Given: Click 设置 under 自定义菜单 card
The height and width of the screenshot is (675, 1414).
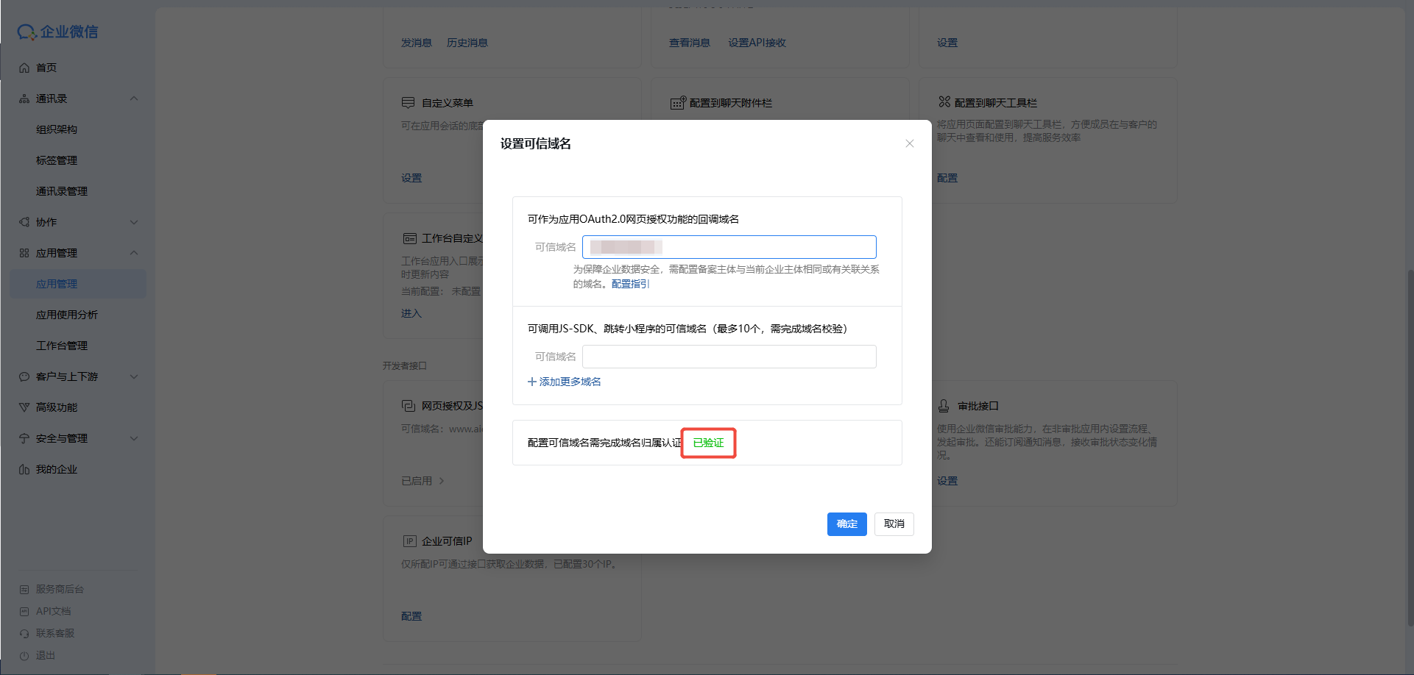Looking at the screenshot, I should click(411, 178).
